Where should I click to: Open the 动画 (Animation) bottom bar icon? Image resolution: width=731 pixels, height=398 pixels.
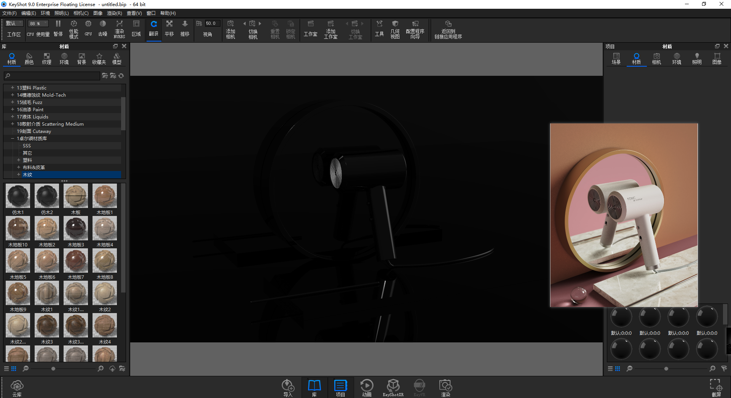367,388
